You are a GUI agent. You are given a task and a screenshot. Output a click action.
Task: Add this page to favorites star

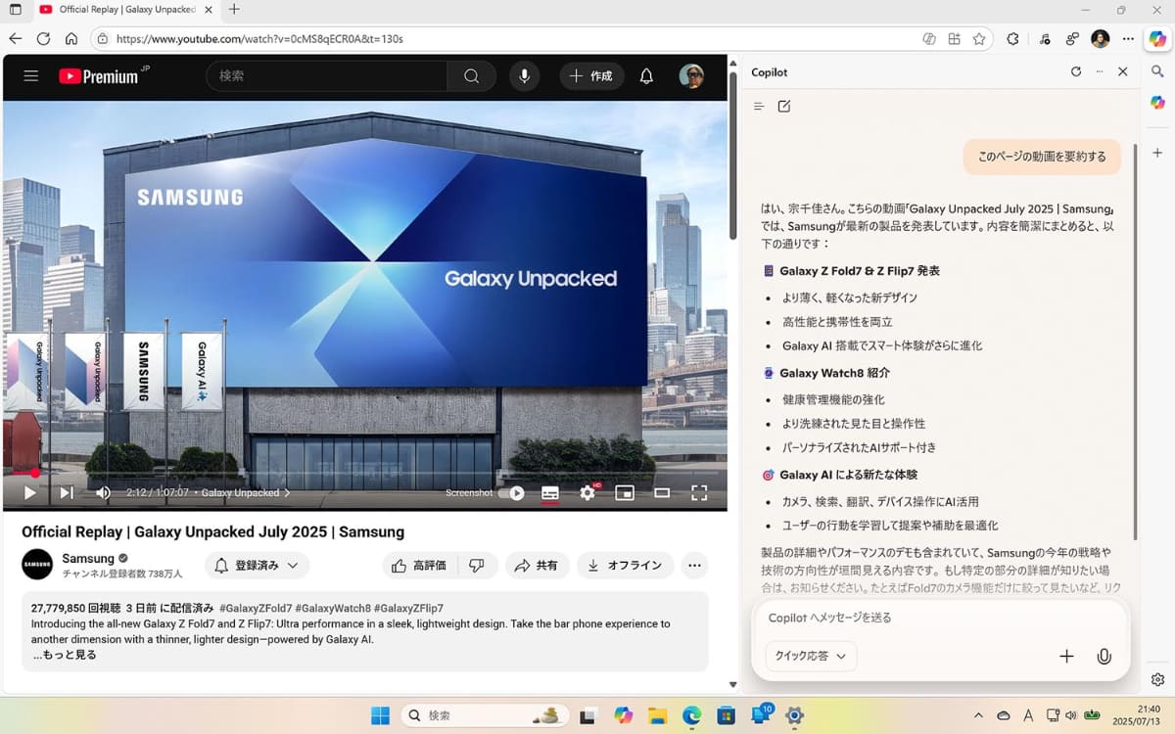[x=979, y=39]
